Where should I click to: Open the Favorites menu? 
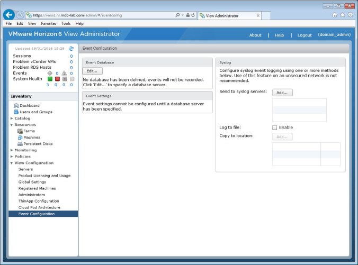49,24
